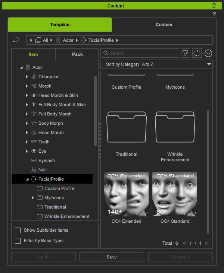Open the Traditional folder icon in grid
Screen dimensions: 224x273
point(126,127)
